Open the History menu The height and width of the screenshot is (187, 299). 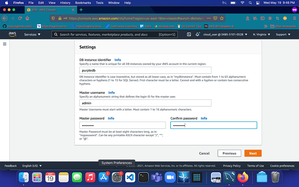tap(65, 3)
